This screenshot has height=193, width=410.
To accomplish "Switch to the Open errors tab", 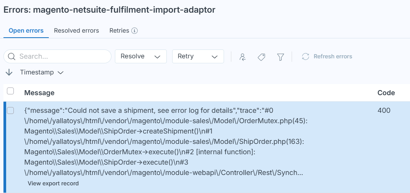I will [x=26, y=31].
